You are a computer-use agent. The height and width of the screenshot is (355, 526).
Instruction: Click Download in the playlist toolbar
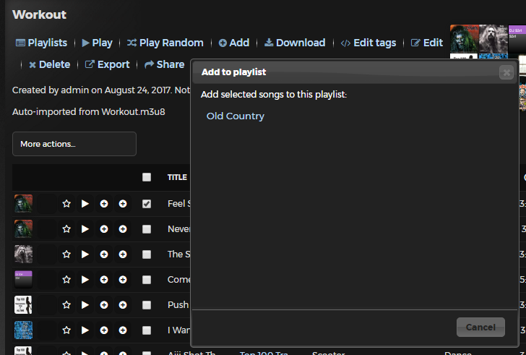[x=294, y=43]
